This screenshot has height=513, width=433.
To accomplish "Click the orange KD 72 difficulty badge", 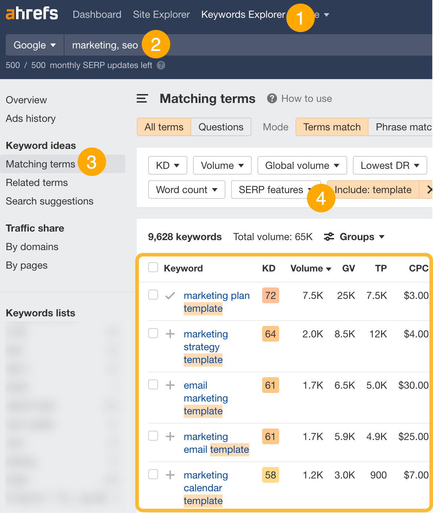I will (270, 295).
